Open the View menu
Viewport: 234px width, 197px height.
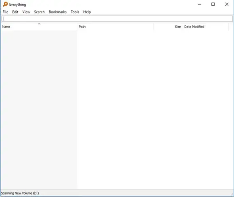(26, 12)
